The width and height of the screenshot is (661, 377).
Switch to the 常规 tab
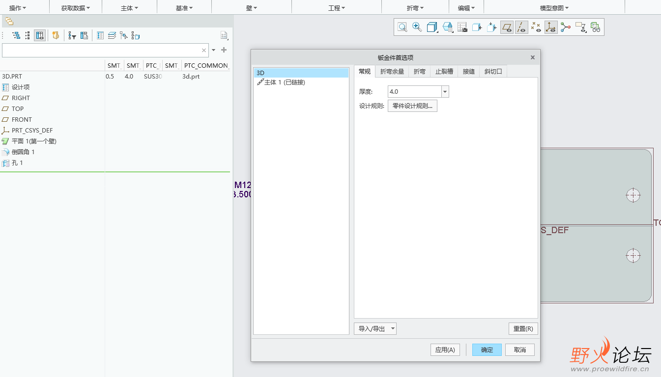[x=365, y=71]
